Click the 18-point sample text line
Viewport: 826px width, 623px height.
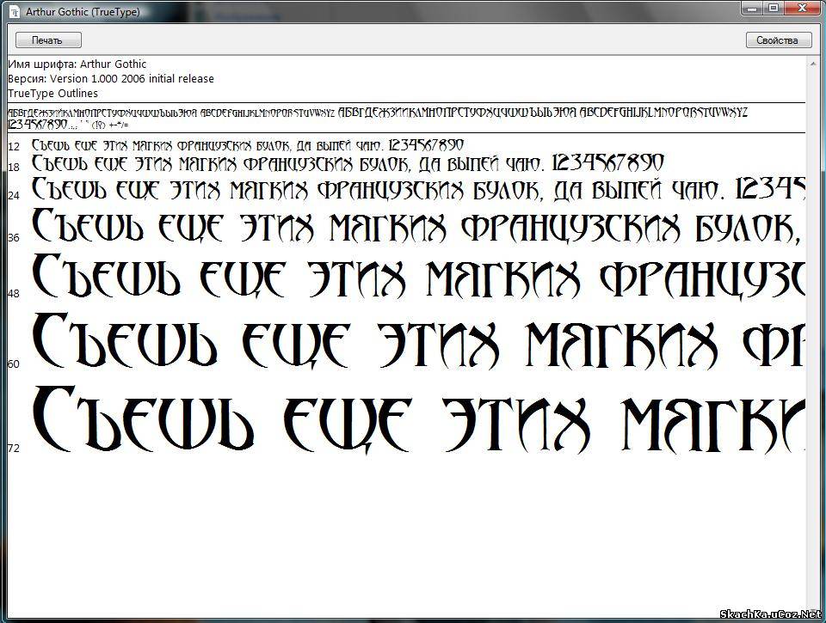tap(348, 163)
